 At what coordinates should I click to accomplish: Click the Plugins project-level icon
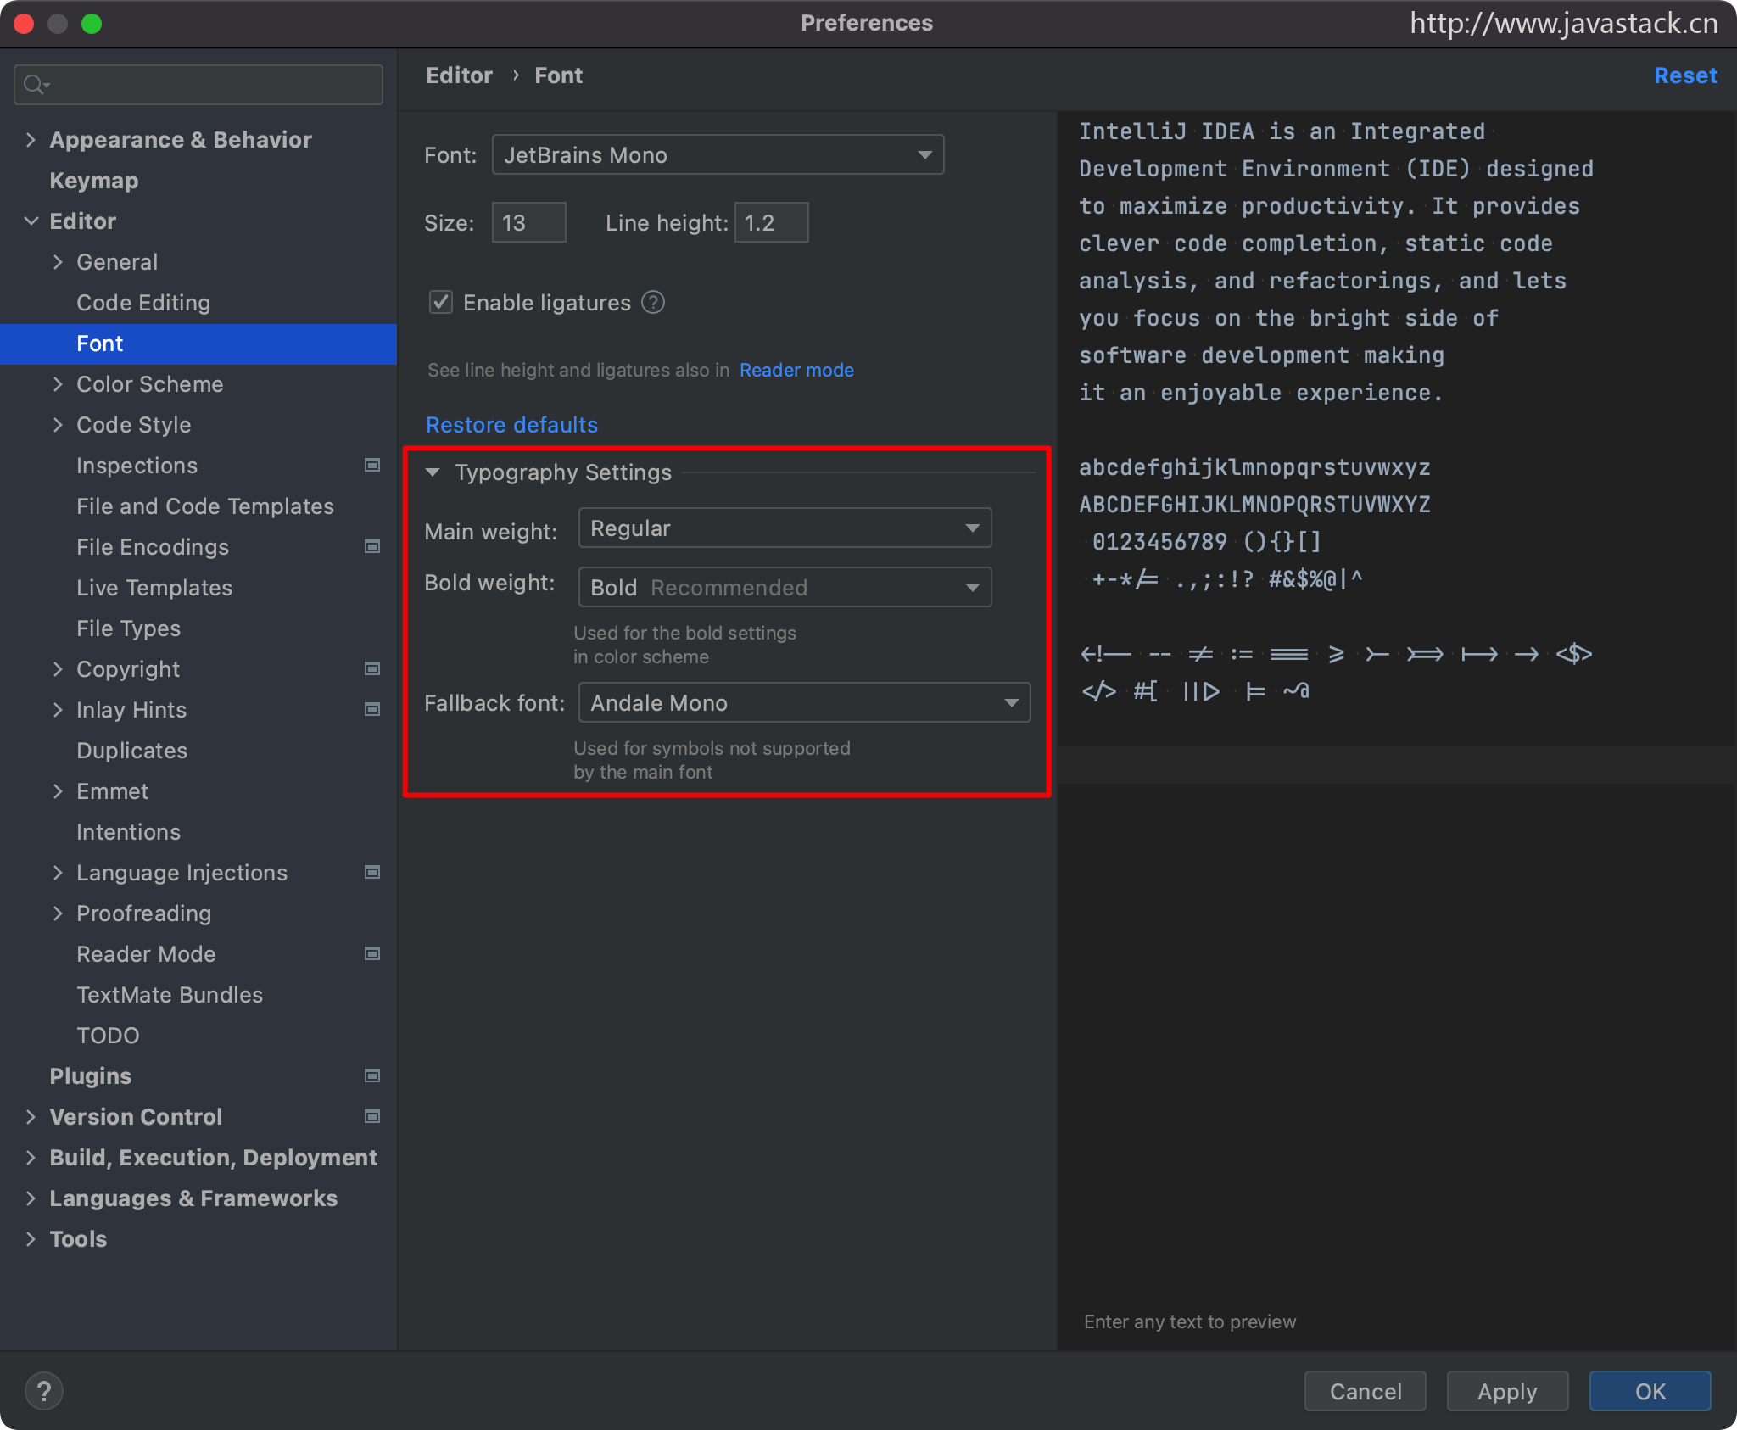tap(372, 1075)
